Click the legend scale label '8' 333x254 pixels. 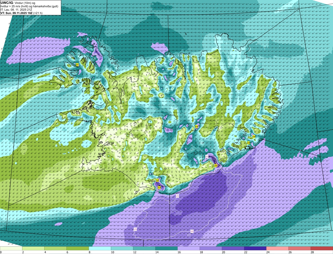click(89, 252)
